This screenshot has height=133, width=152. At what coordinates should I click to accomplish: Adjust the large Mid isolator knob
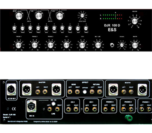[x=39, y=16]
